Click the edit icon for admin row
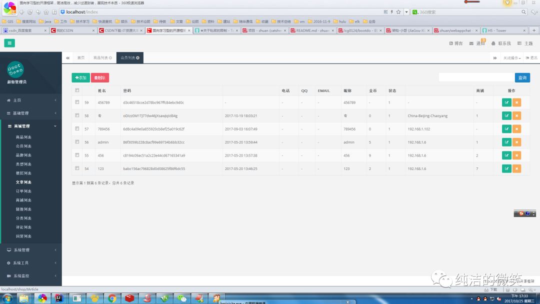This screenshot has width=540, height=304. pos(506,142)
